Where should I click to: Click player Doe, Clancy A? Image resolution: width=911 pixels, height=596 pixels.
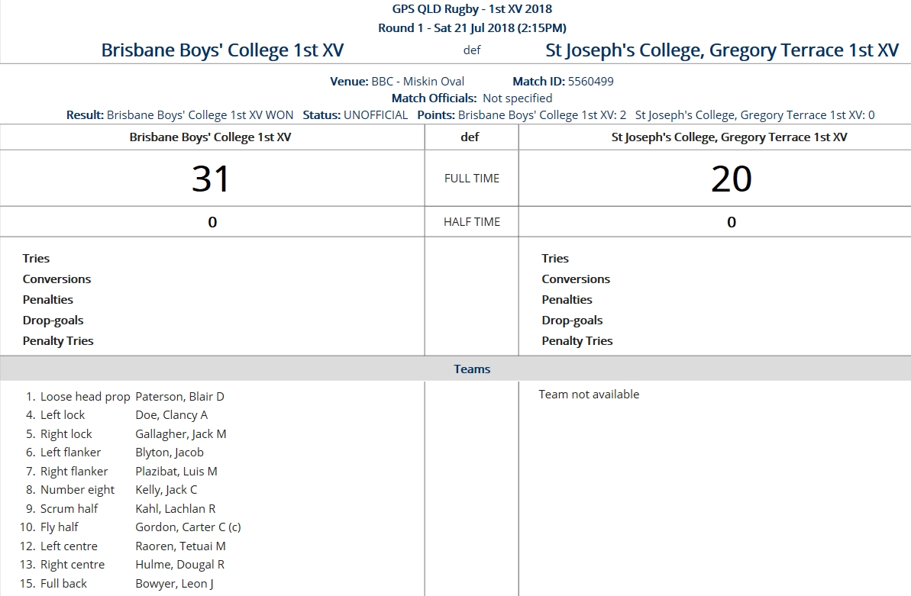(x=171, y=415)
